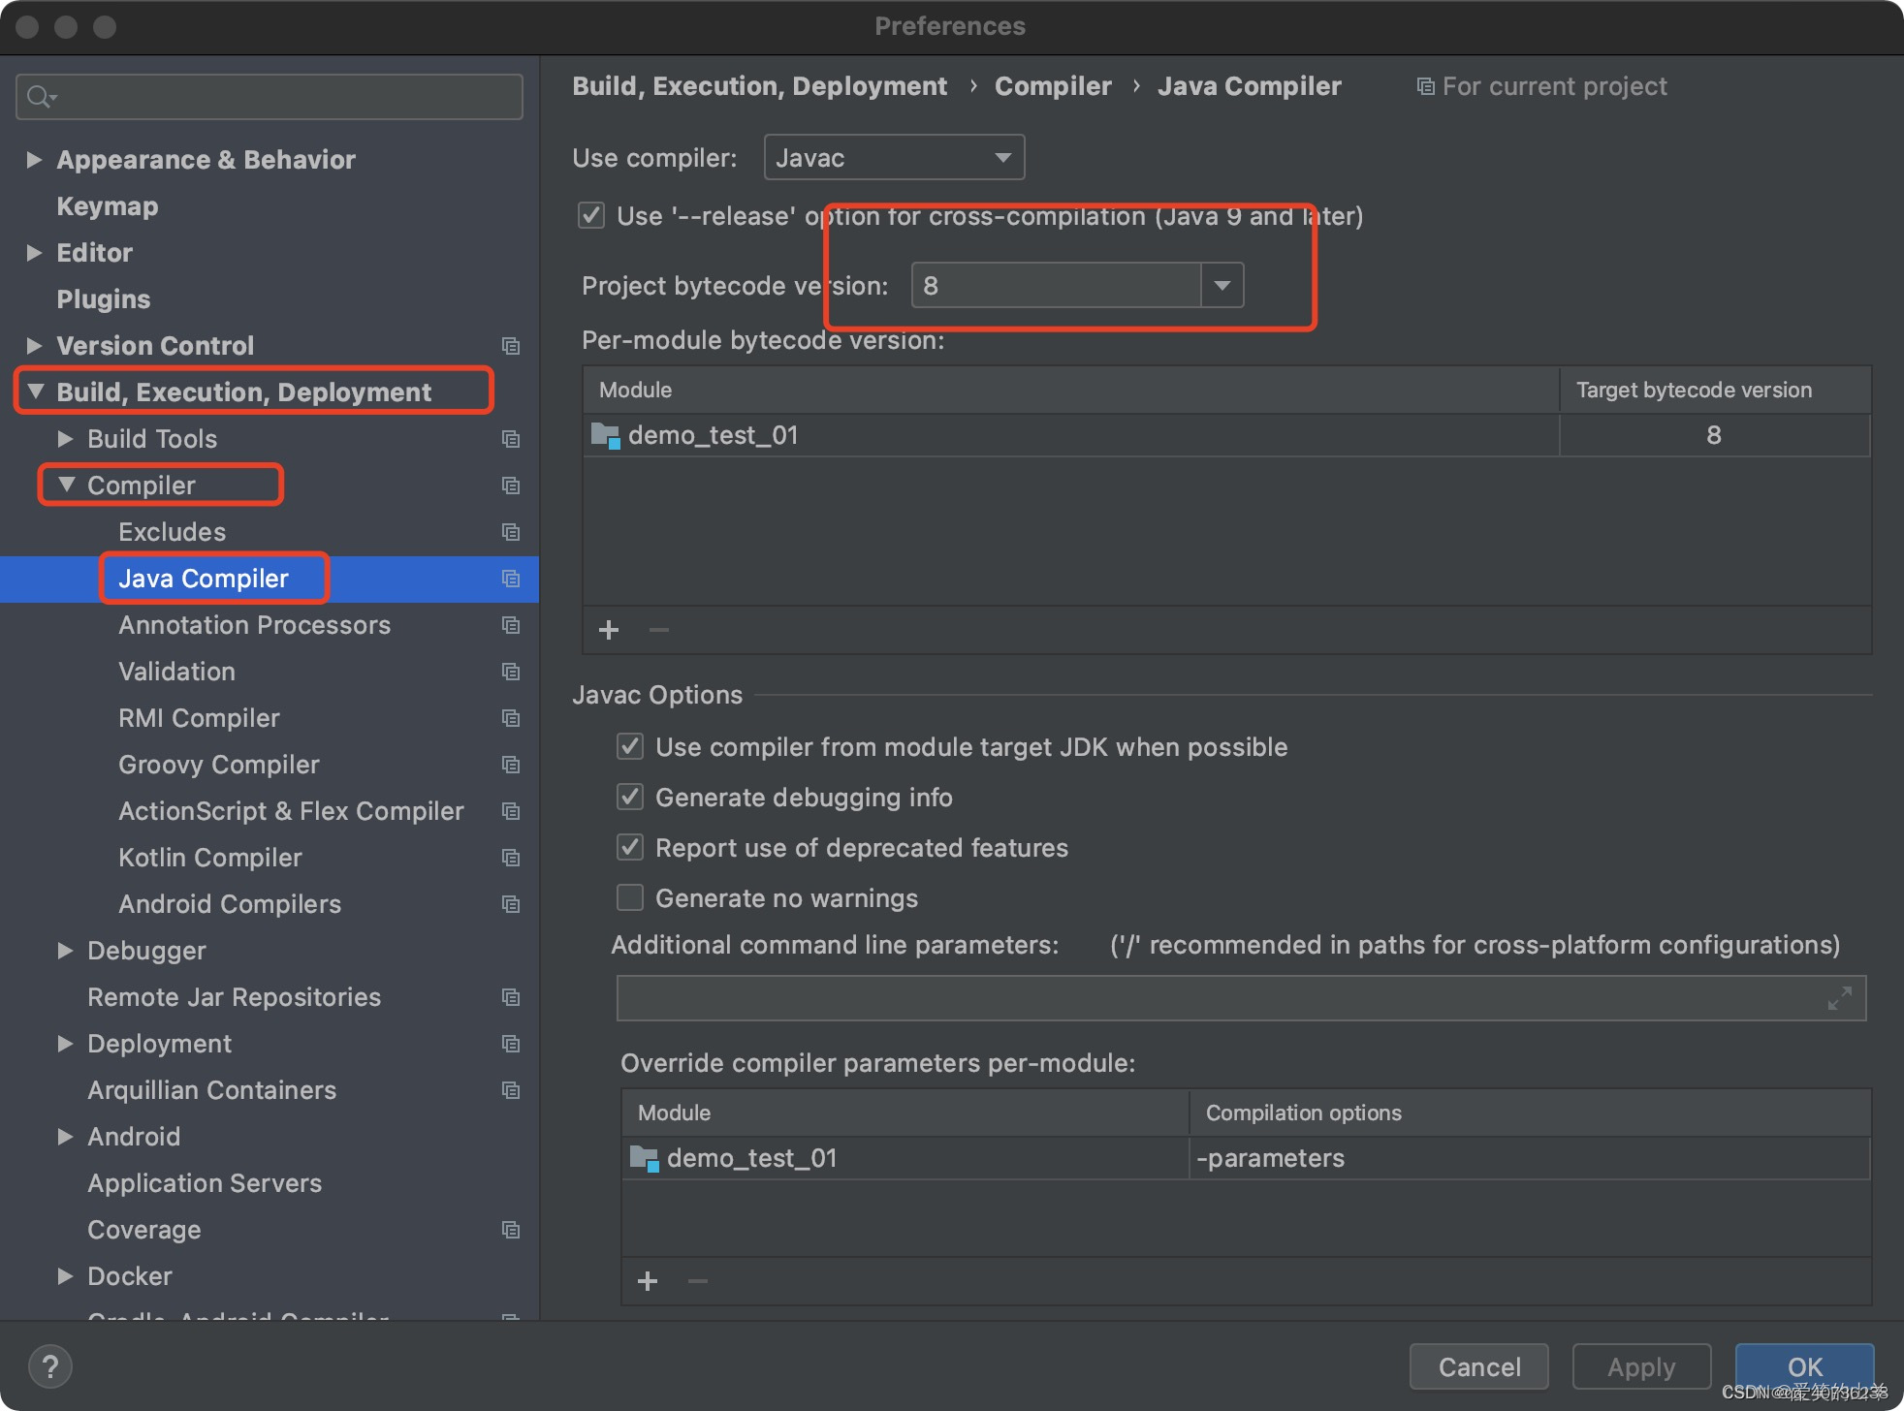Click project-level icon beside Version Control

[x=511, y=346]
